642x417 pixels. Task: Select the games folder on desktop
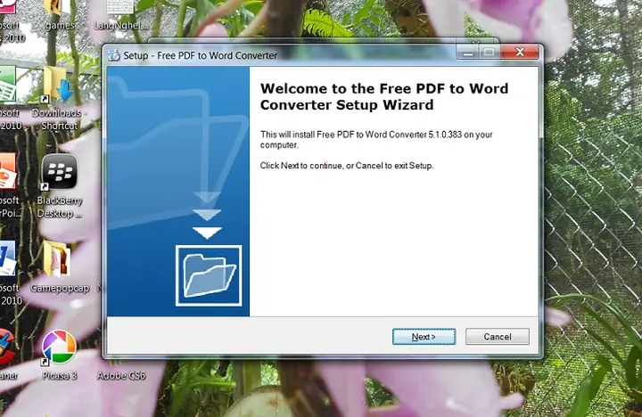[x=60, y=15]
